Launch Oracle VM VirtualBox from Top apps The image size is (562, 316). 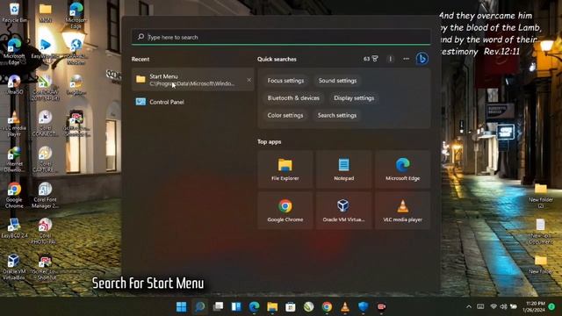[343, 211]
